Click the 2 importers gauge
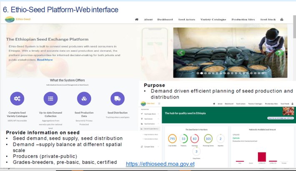 220,139
